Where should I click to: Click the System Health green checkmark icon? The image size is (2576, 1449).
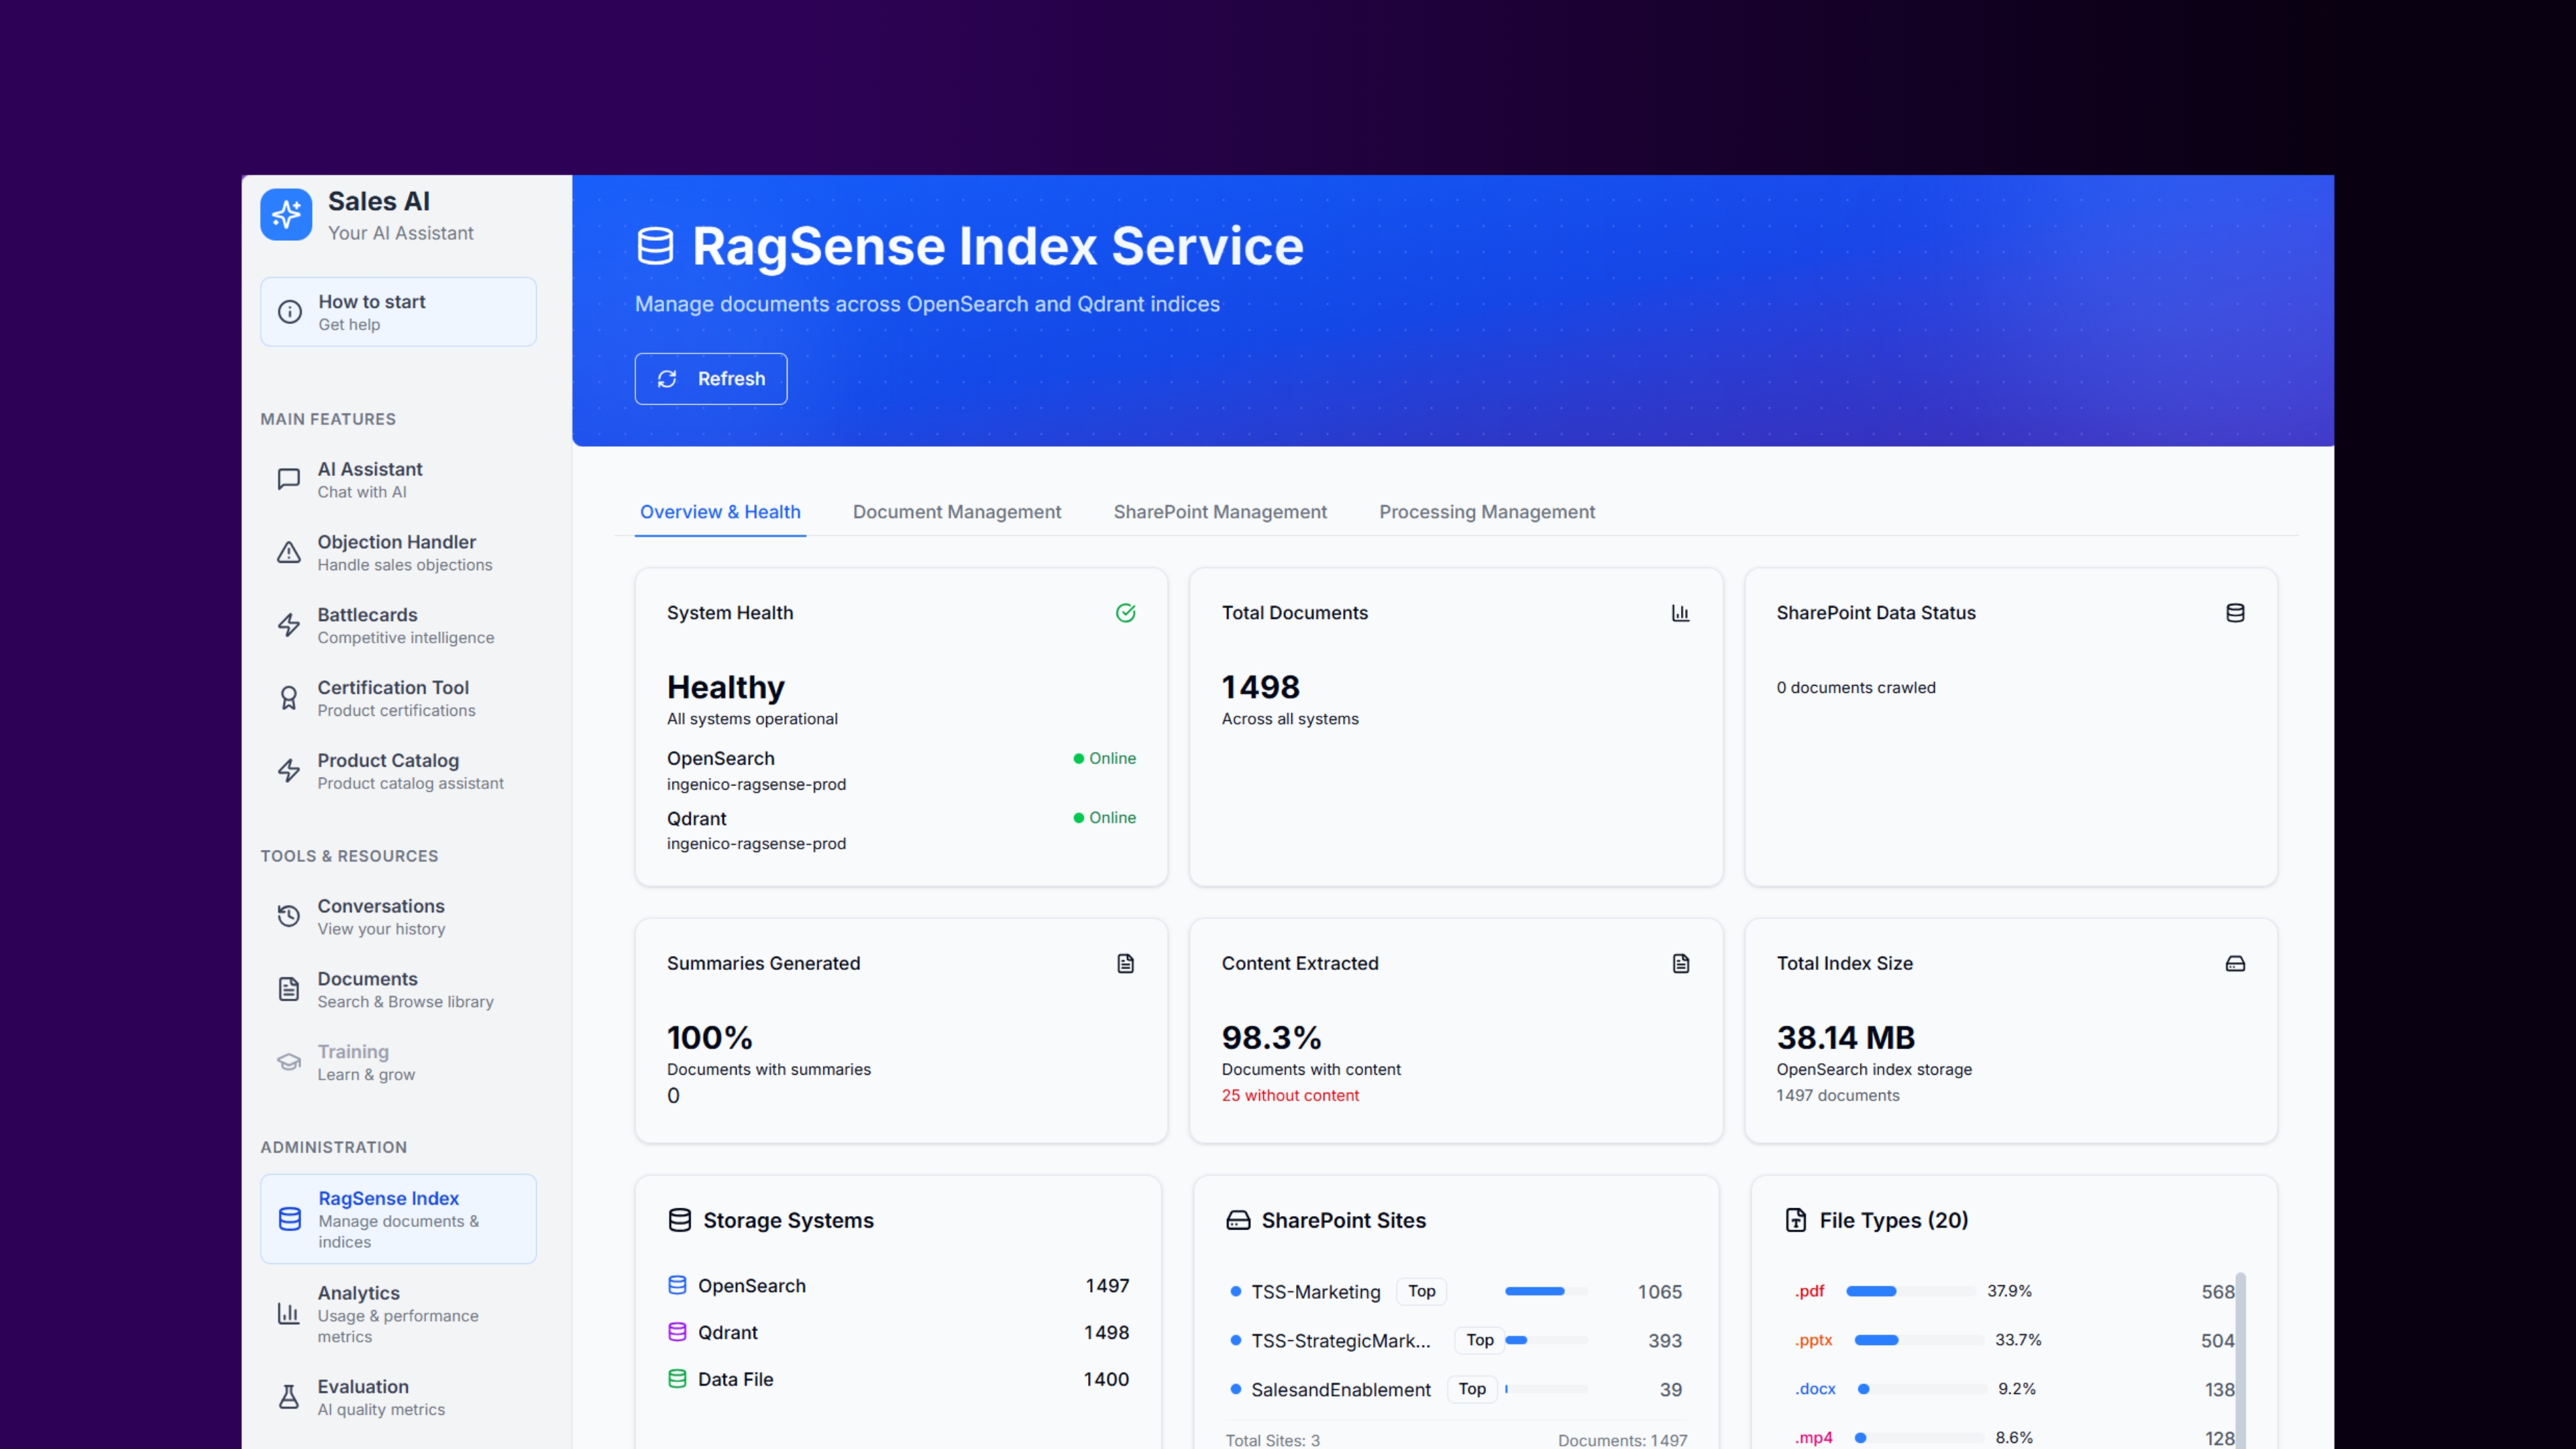1125,613
